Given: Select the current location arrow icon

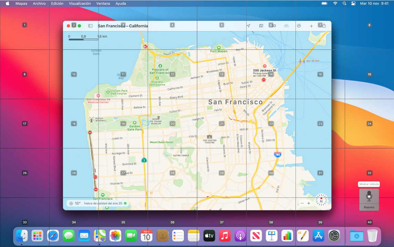Looking at the screenshot, I should coord(248,26).
